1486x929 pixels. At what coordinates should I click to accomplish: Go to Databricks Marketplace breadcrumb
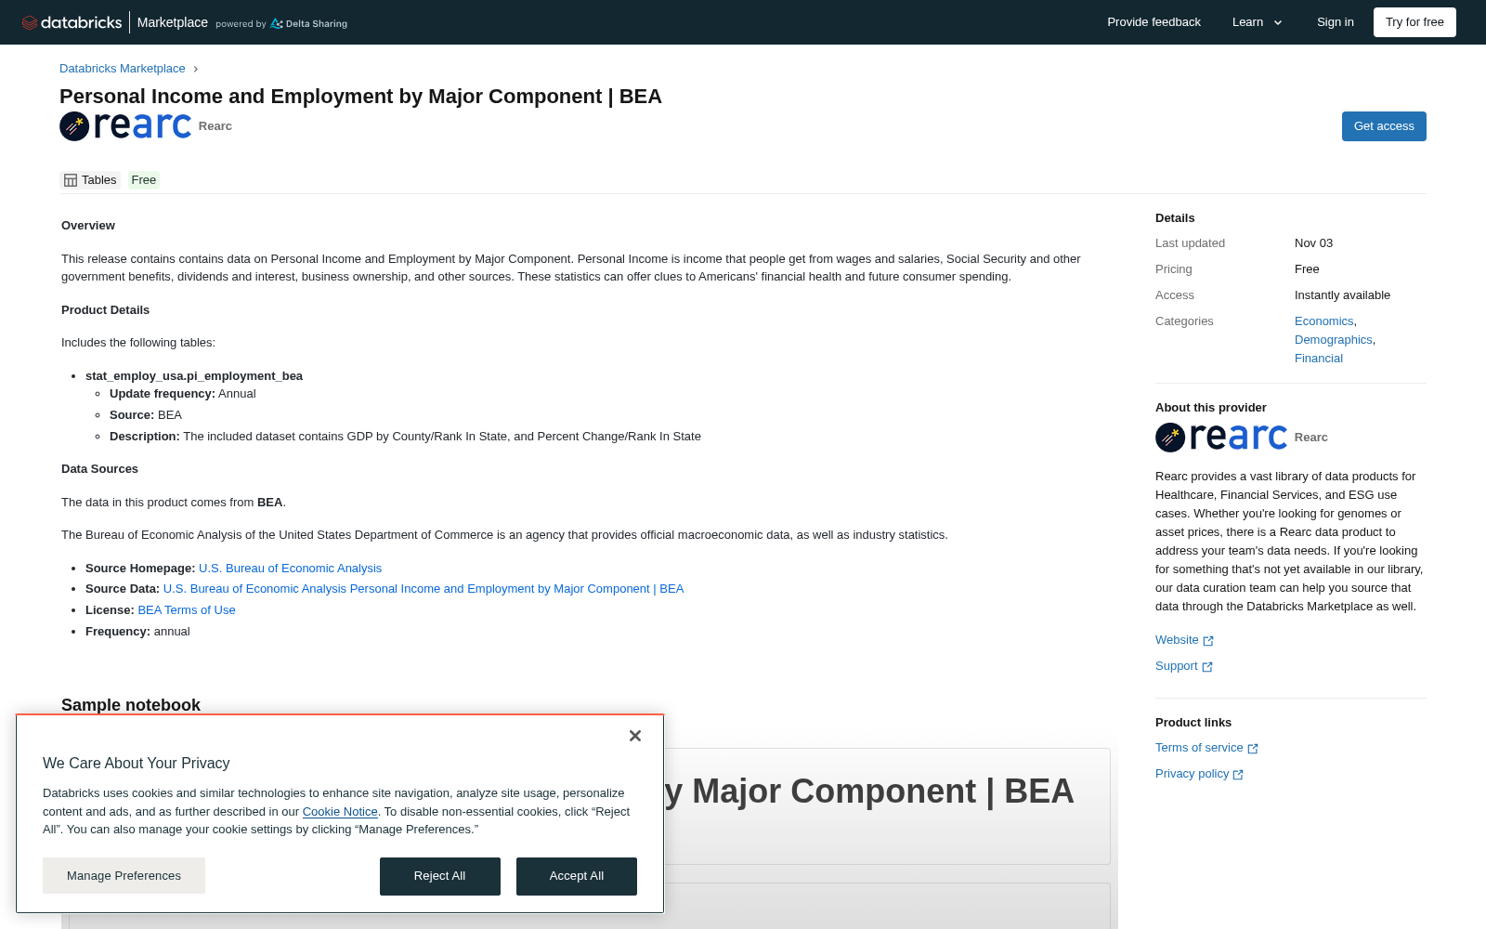click(x=123, y=69)
